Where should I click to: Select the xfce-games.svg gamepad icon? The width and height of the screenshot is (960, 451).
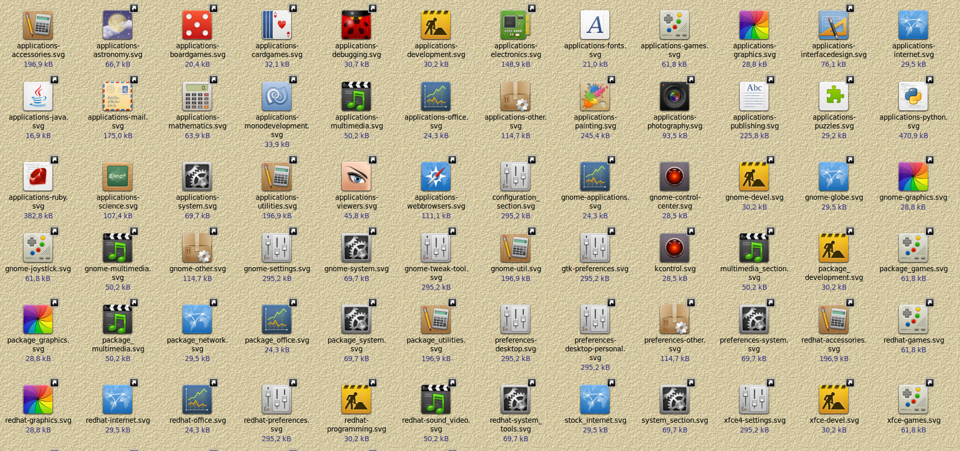[x=913, y=399]
